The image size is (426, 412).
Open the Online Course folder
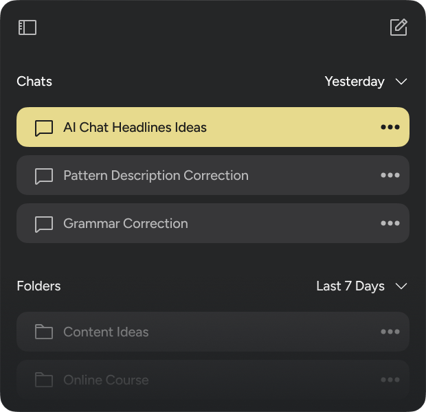(106, 380)
